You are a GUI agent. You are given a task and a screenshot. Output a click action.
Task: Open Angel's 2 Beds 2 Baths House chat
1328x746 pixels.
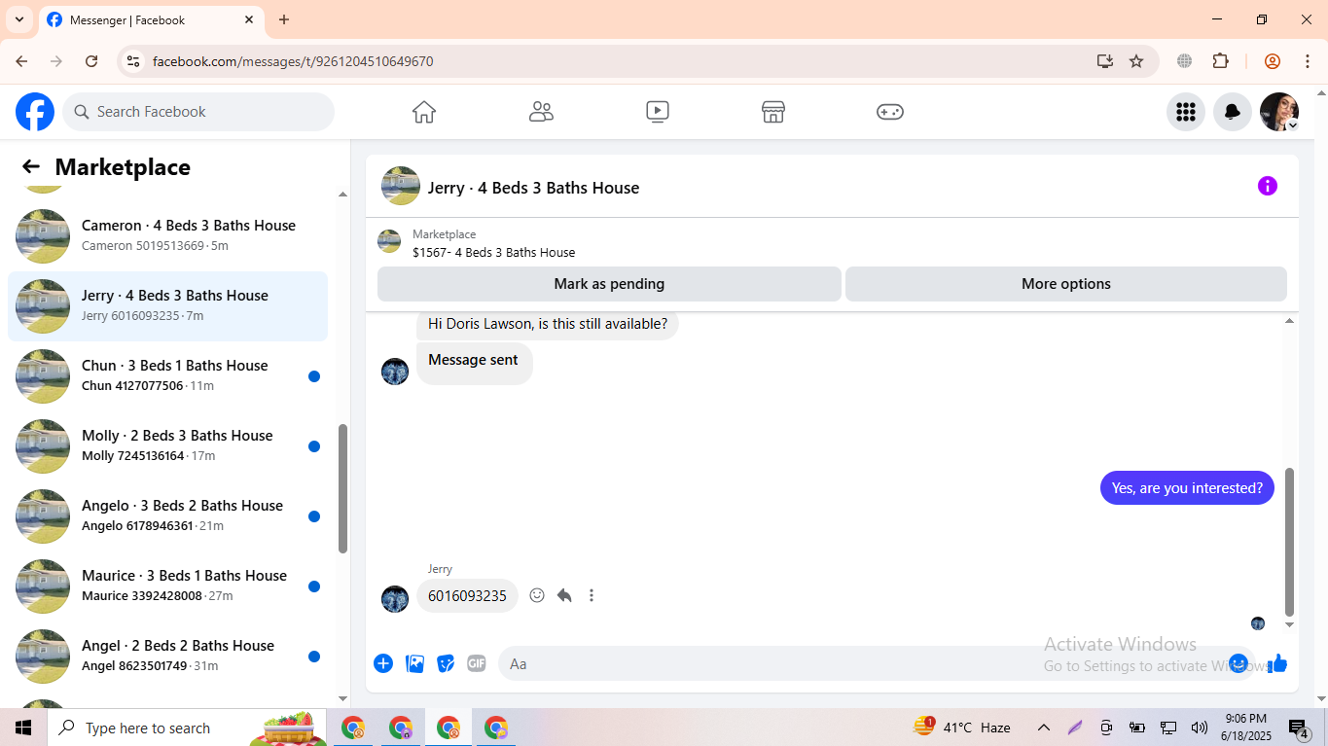(x=167, y=657)
